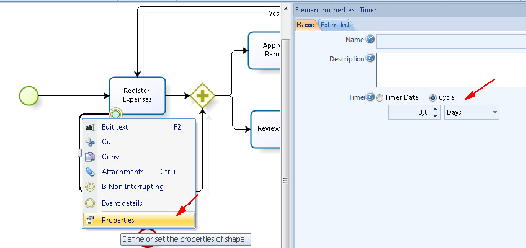Click the canvas vertical scrollbar
The width and height of the screenshot is (526, 248).
285,144
